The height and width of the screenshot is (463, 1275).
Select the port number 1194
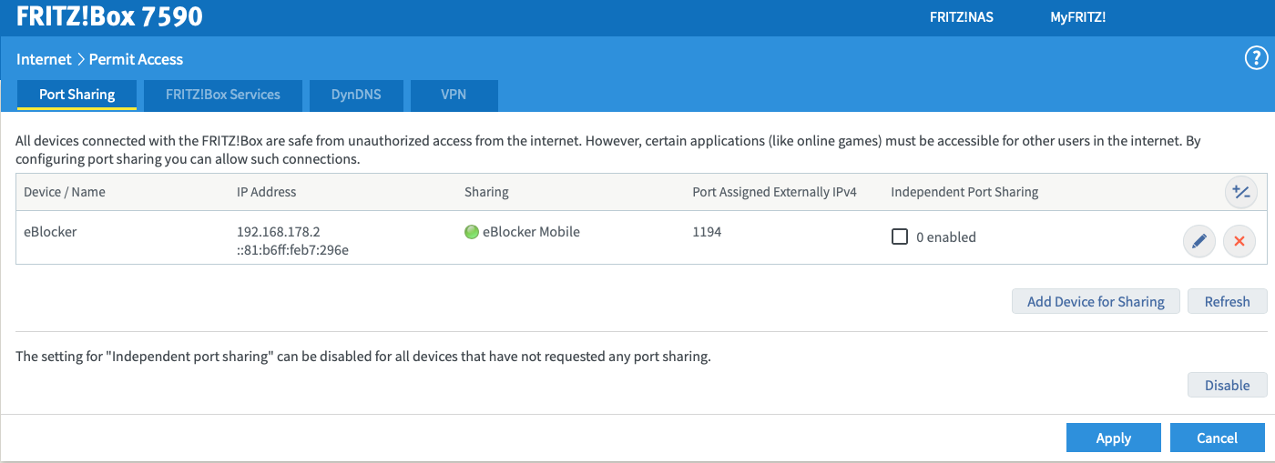point(707,232)
